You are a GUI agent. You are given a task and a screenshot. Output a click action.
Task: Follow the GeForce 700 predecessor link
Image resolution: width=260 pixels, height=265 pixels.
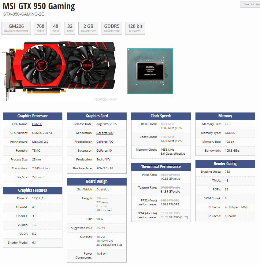coord(105,142)
